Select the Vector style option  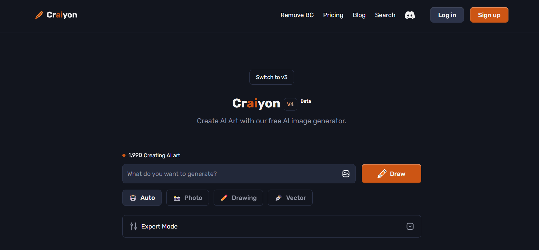290,198
